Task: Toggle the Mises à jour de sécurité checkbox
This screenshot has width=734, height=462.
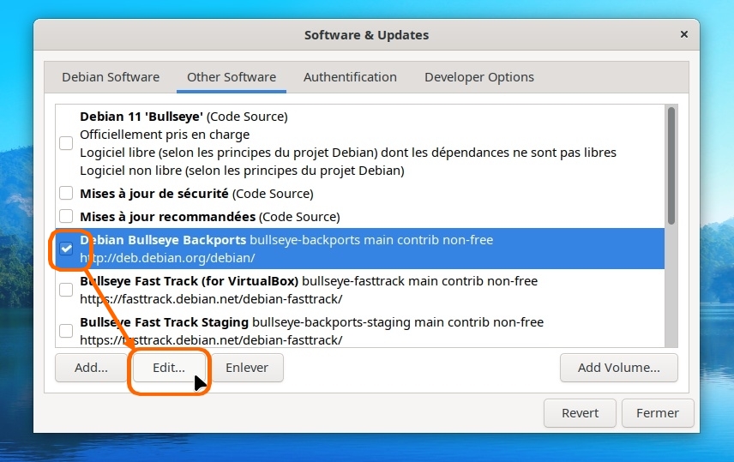Action: click(x=66, y=194)
